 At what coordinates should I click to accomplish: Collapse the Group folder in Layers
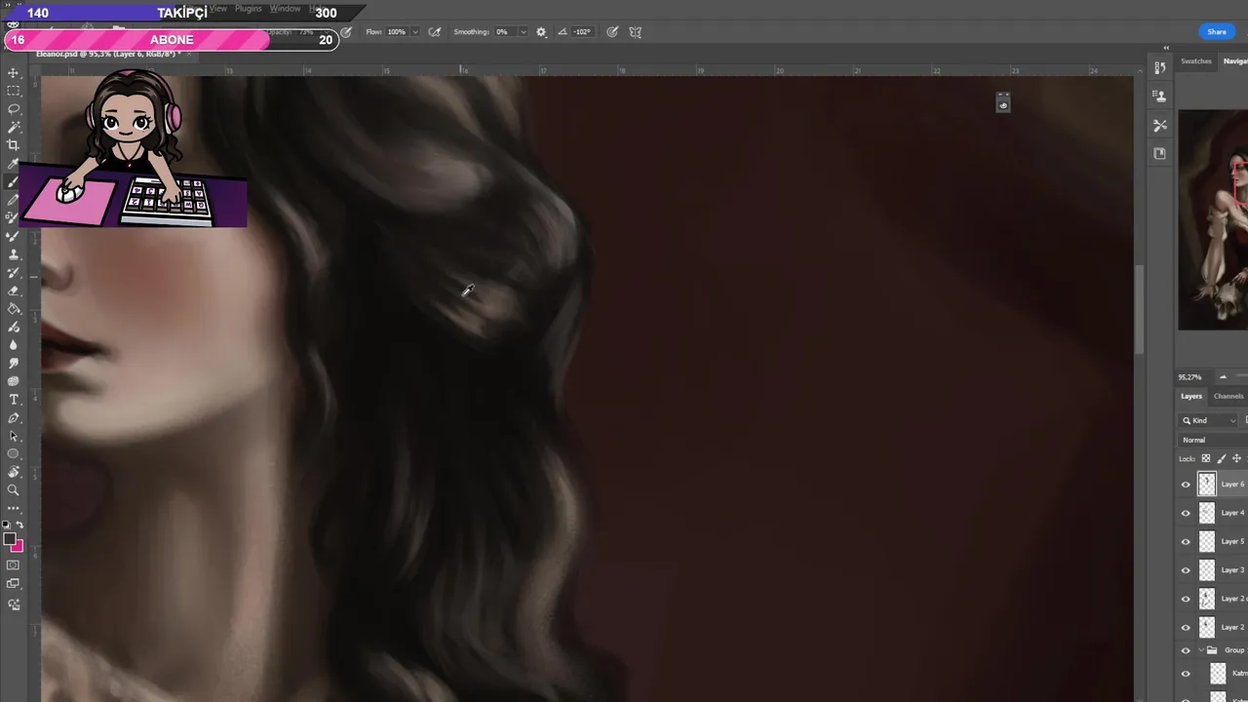1201,650
